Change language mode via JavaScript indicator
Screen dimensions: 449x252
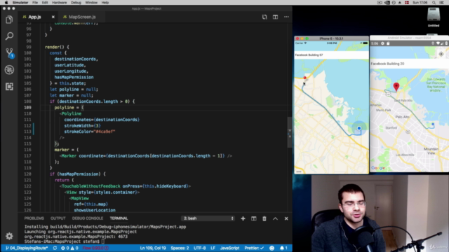229,248
